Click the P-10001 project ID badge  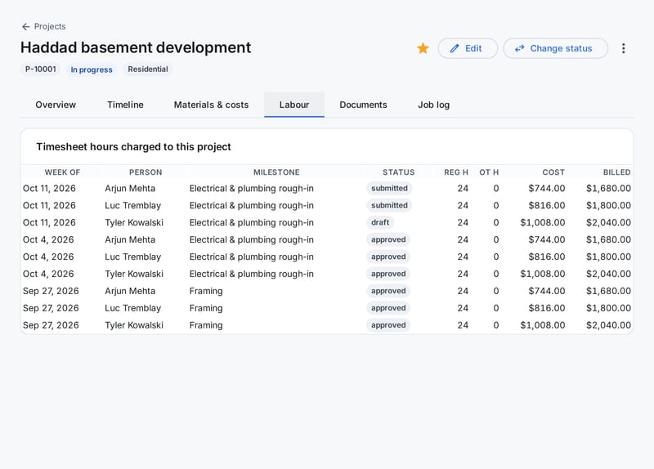(x=40, y=69)
